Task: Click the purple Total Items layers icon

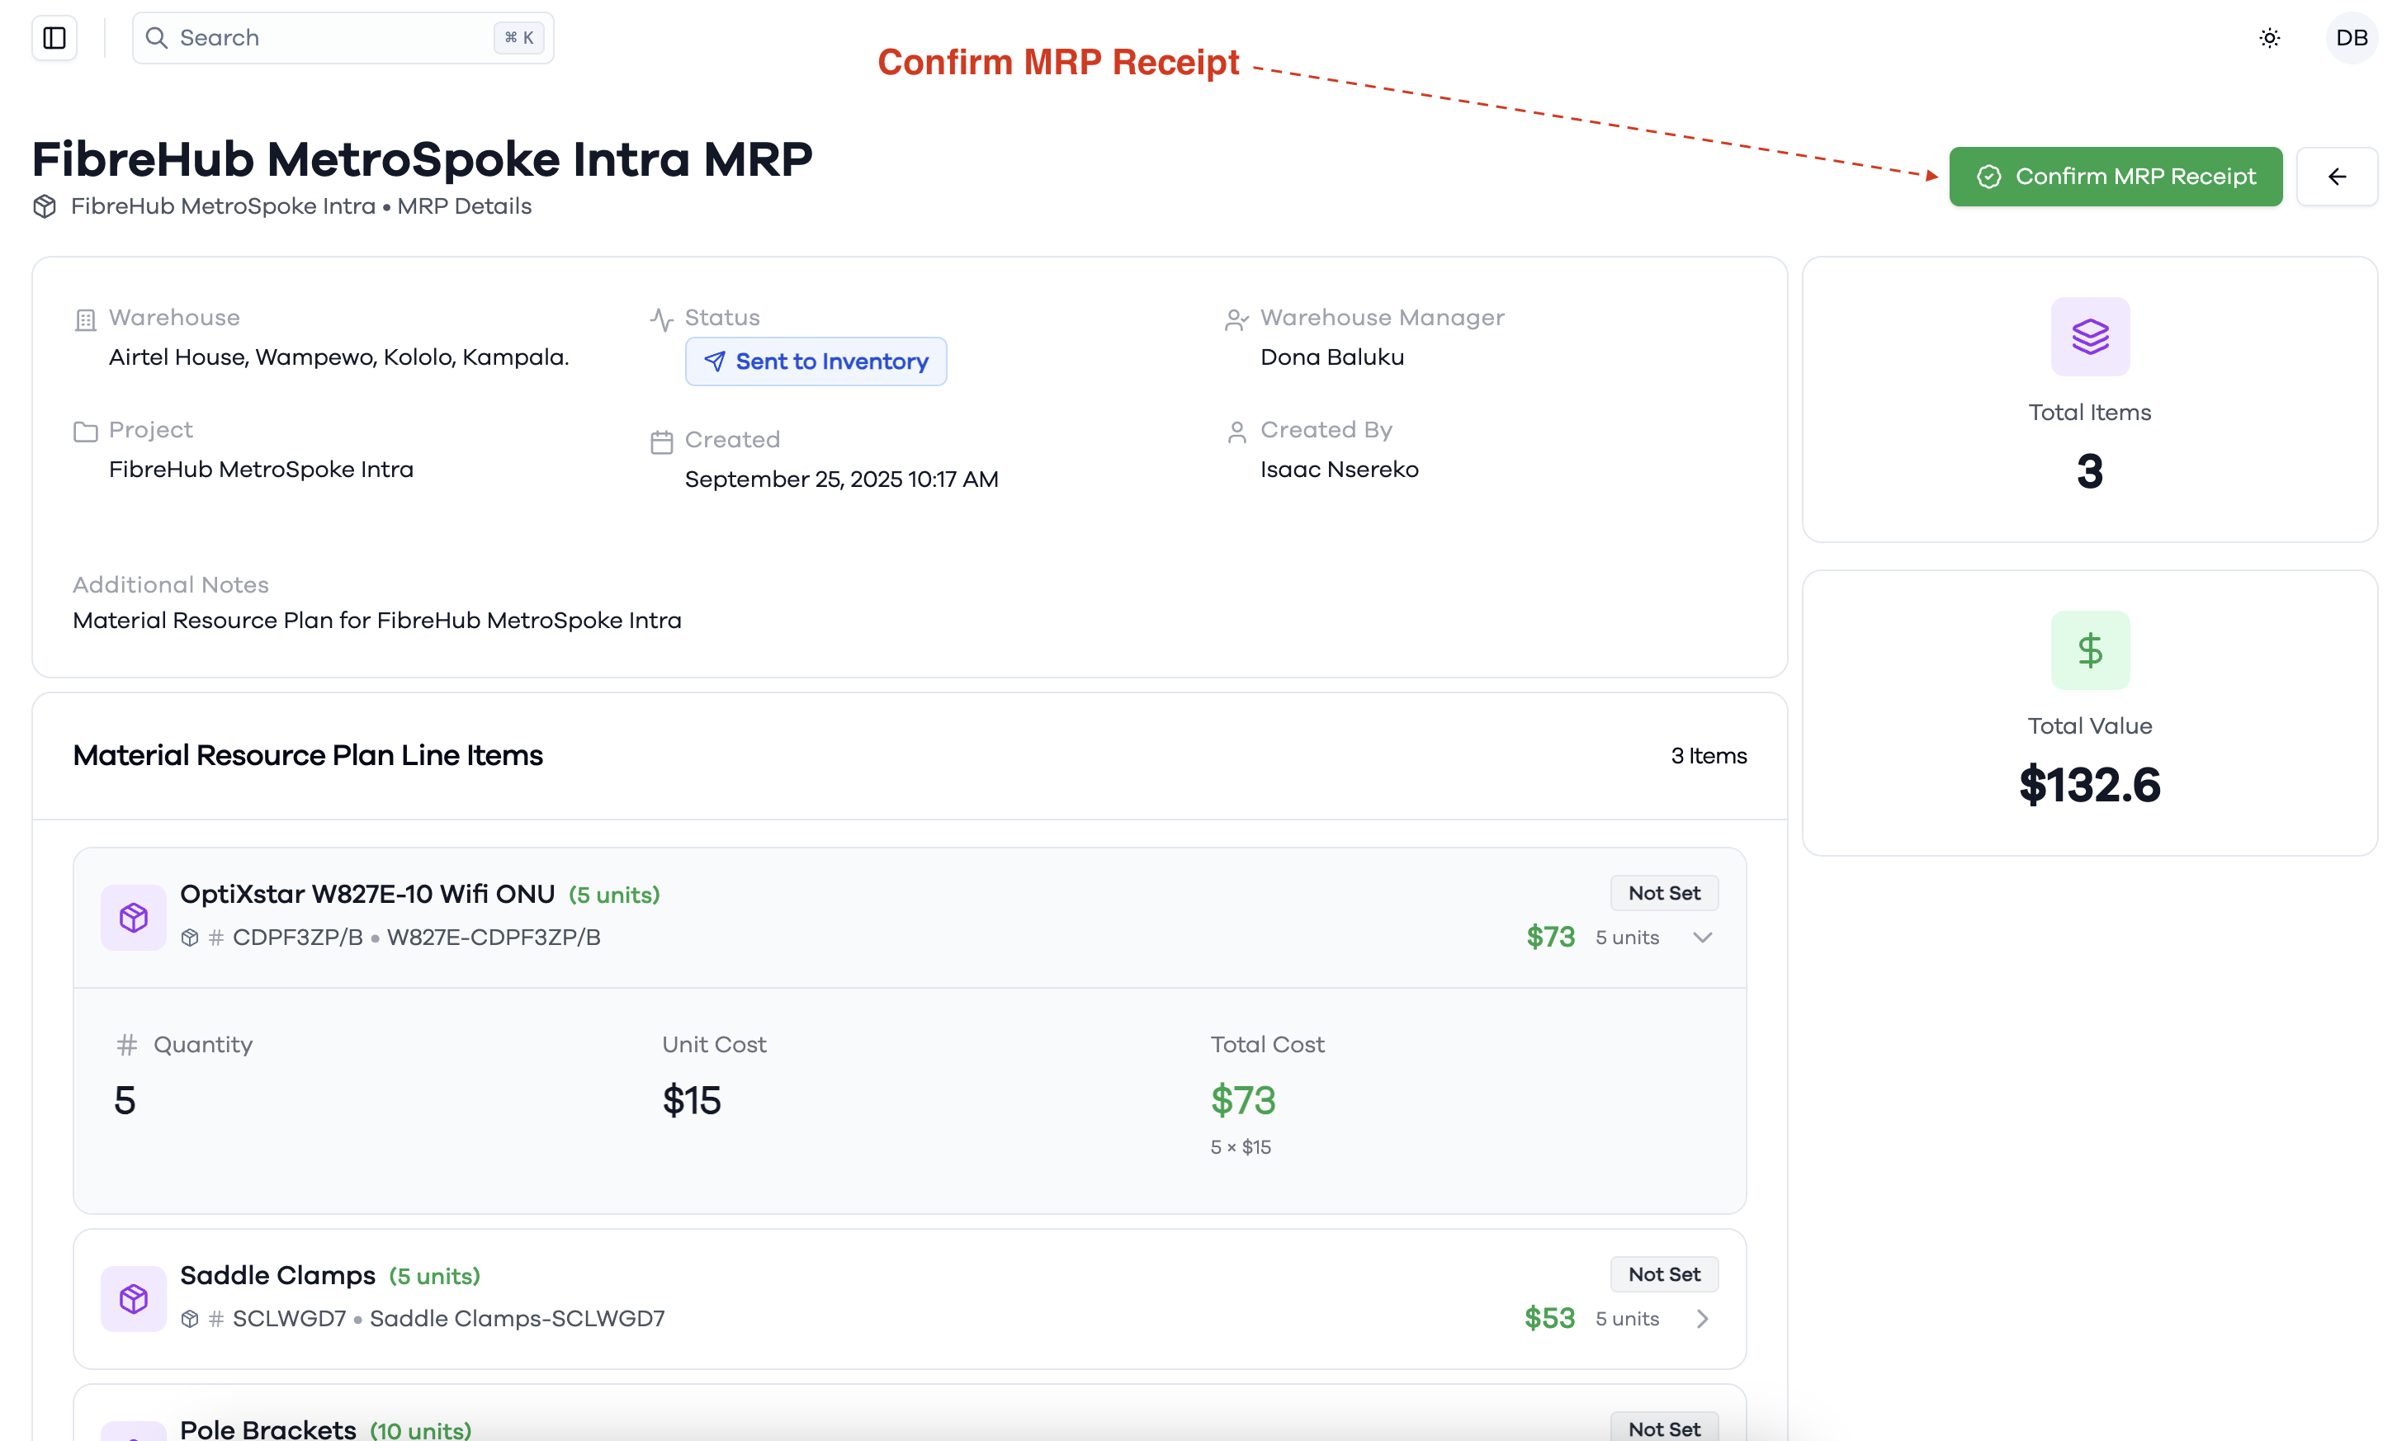Action: tap(2089, 337)
